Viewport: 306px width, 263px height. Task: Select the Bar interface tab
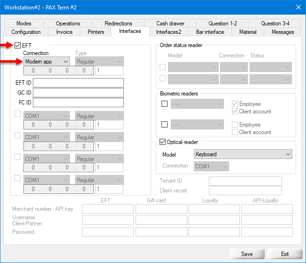coord(210,32)
